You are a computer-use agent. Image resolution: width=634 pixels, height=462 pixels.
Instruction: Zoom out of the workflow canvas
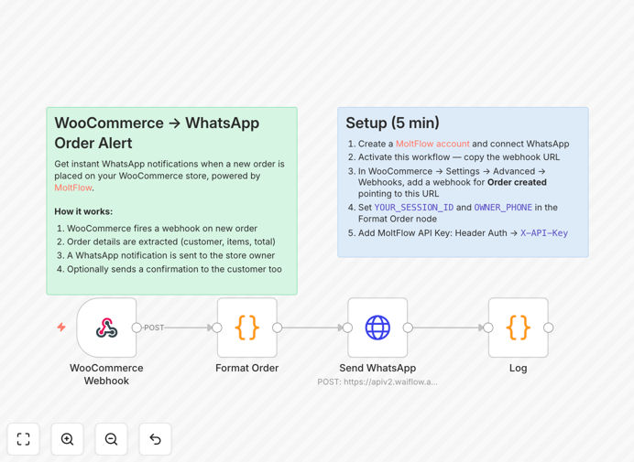111,438
